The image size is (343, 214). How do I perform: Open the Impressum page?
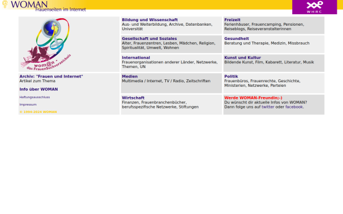click(x=28, y=104)
